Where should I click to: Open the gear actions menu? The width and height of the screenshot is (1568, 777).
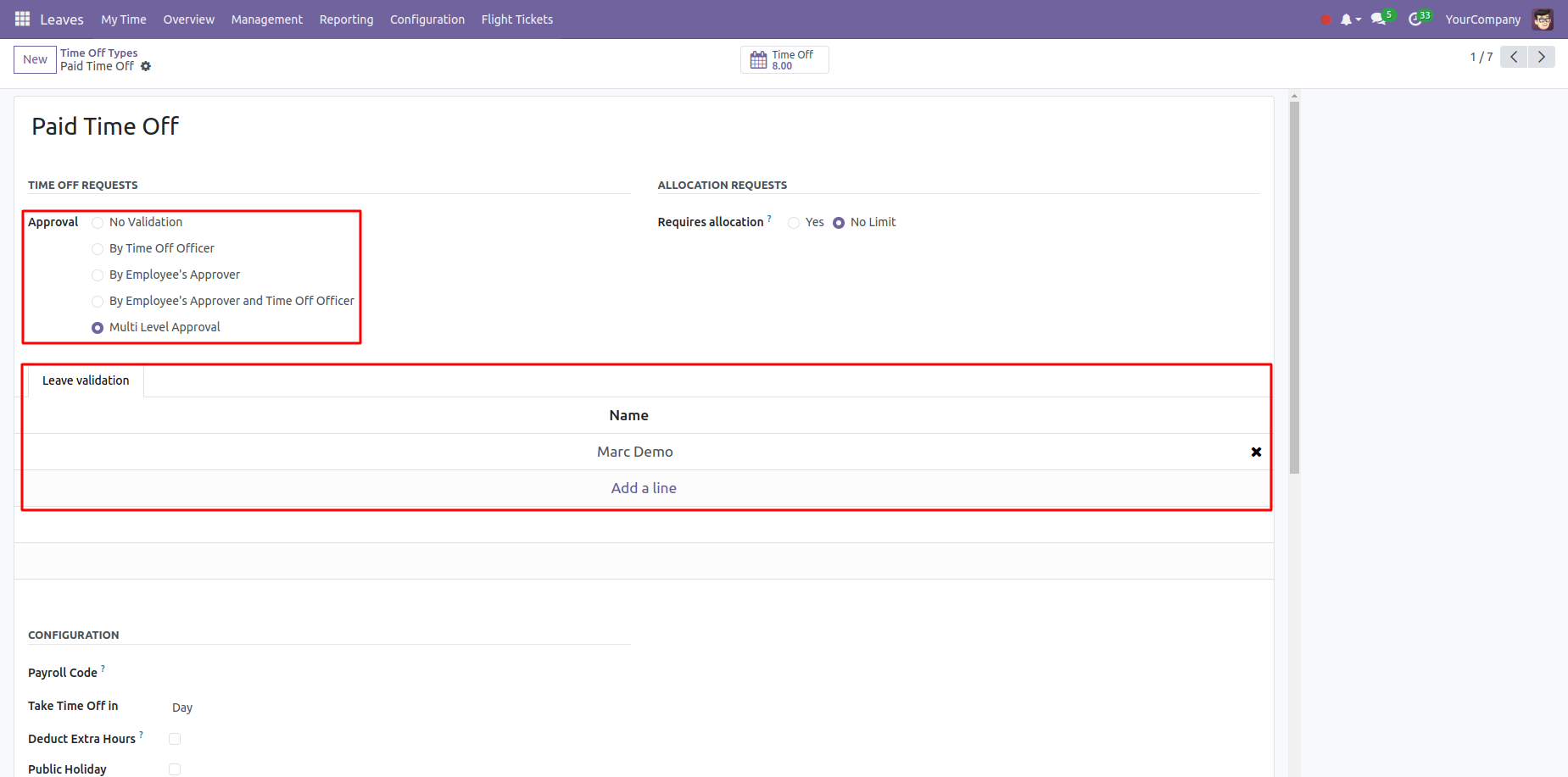(146, 66)
